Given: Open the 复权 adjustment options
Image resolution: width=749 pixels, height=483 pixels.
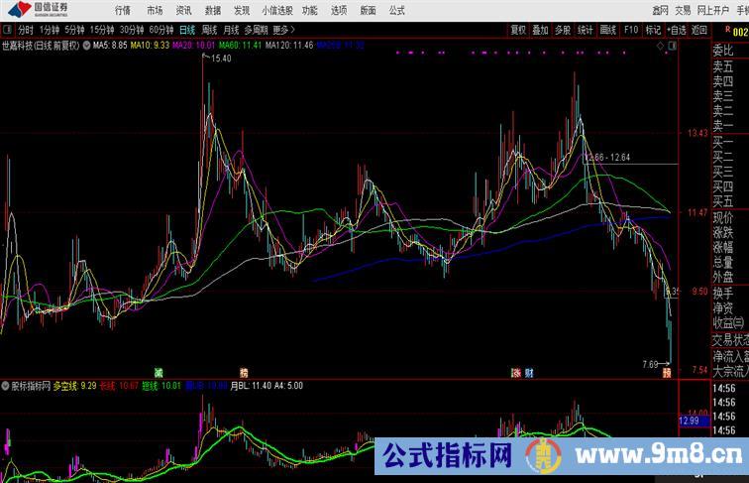Looking at the screenshot, I should [518, 30].
